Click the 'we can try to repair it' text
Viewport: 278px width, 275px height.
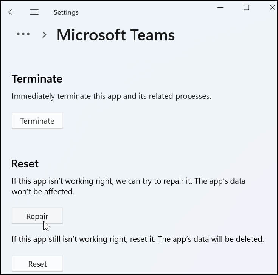pyautogui.click(x=154, y=181)
